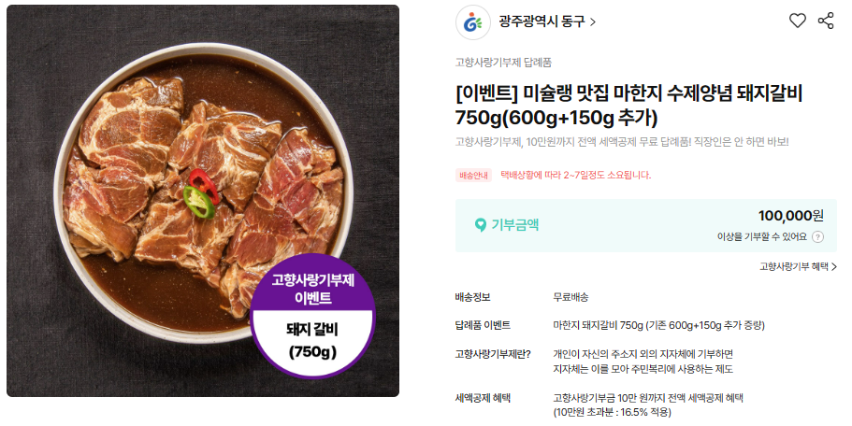Open the 광주광역시 동구 region link
This screenshot has width=852, height=426.
tap(541, 21)
